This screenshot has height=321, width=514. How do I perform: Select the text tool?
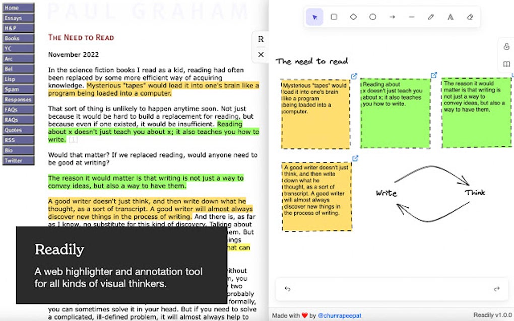pos(451,17)
